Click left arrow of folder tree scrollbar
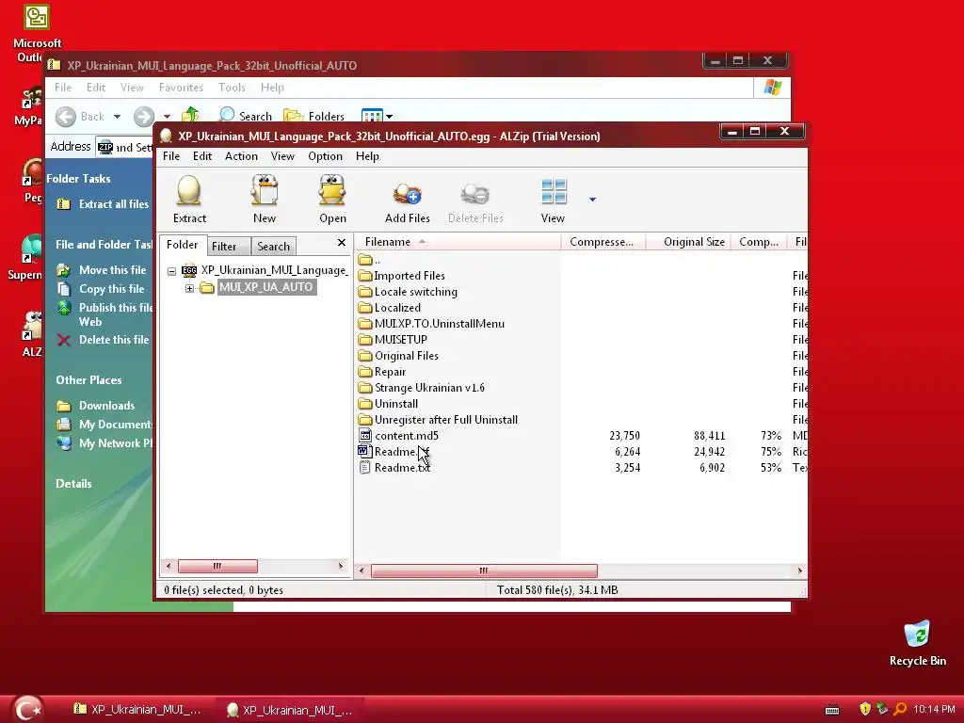 click(x=169, y=566)
